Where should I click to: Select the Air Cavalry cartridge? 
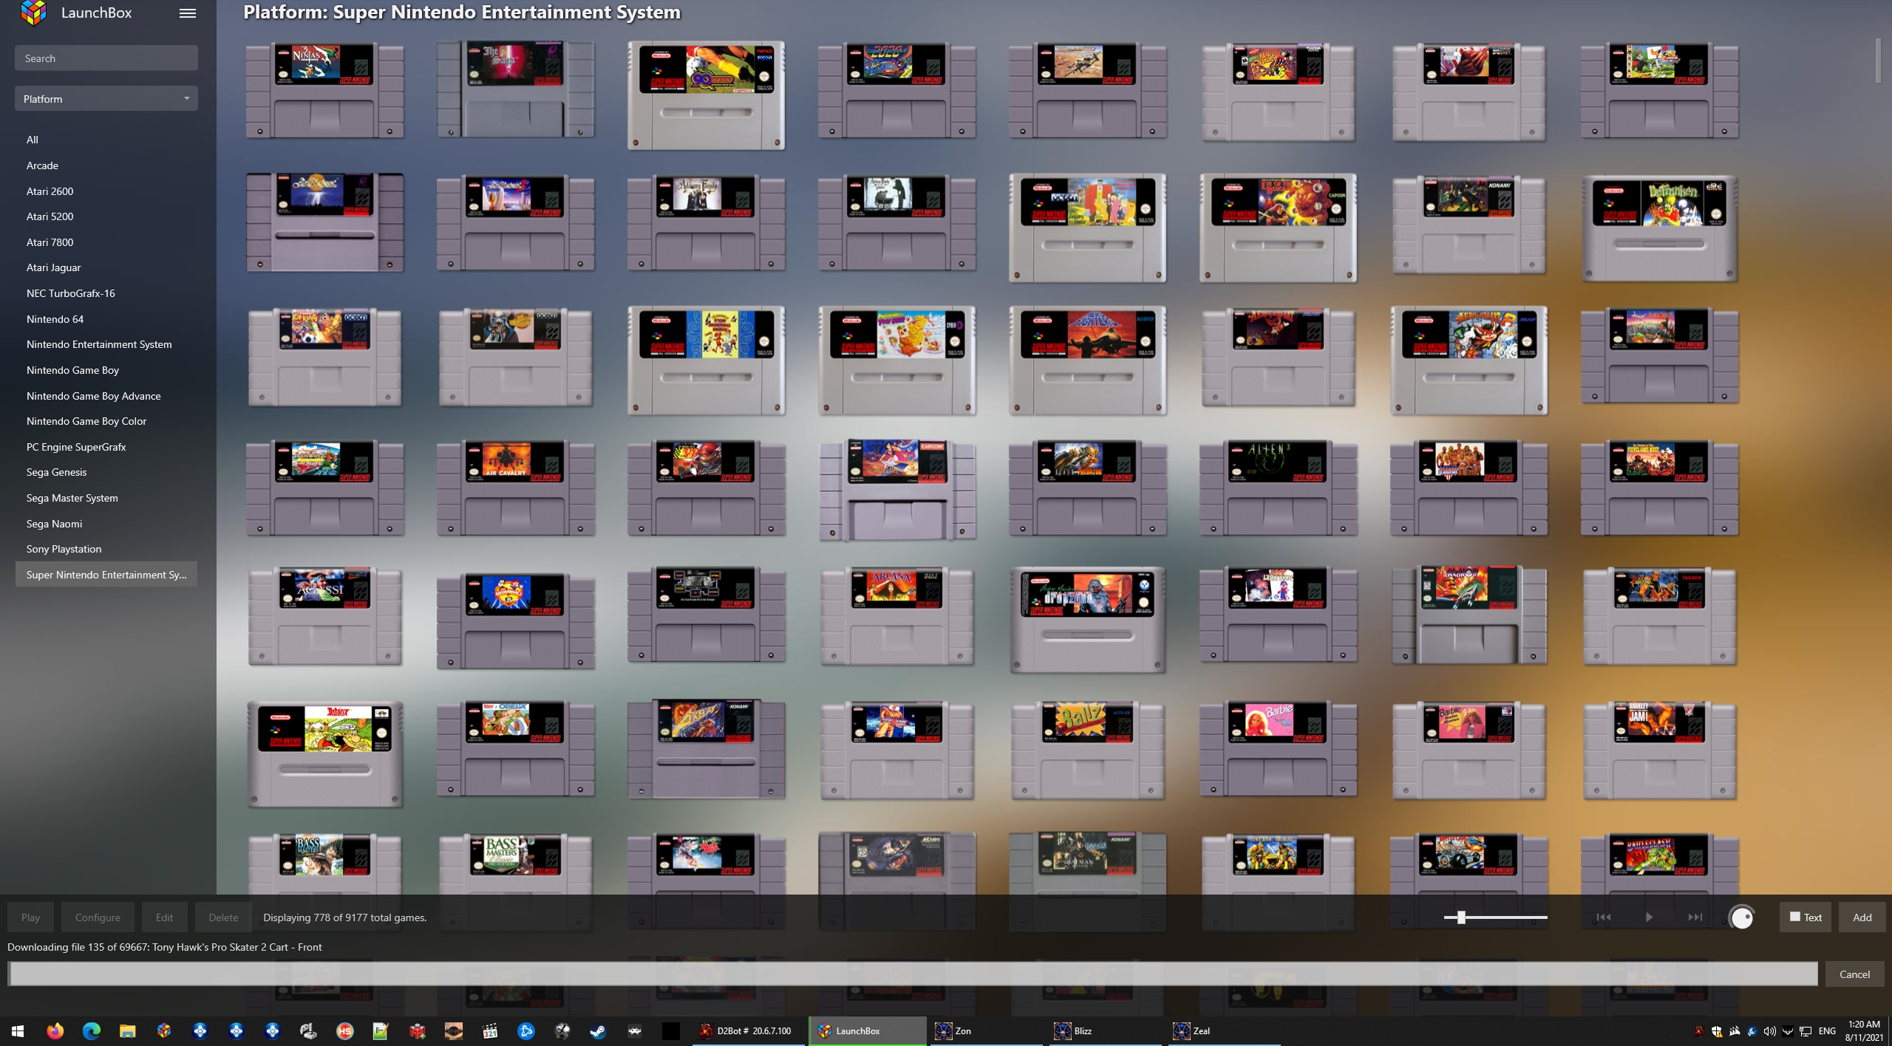pos(515,488)
